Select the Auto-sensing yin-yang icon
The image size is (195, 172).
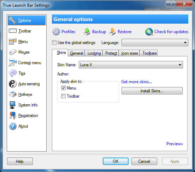click(x=13, y=84)
